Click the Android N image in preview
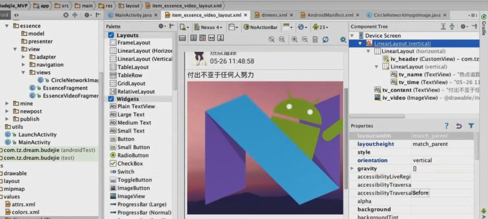Image resolution: width=488 pixels, height=219 pixels. [265, 147]
